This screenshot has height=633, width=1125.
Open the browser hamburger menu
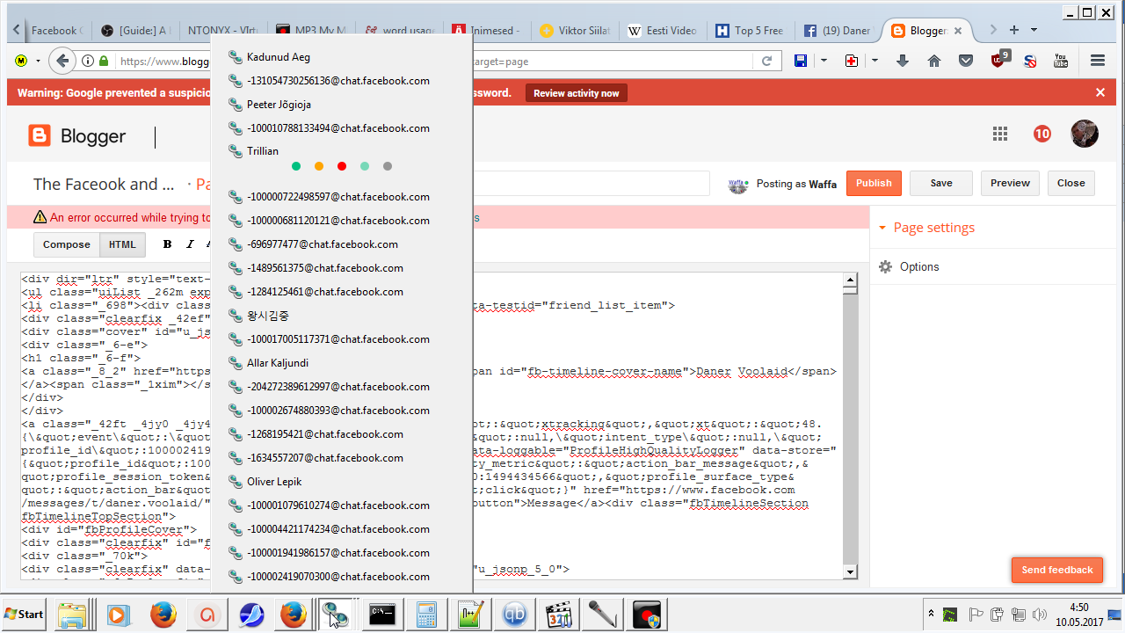coord(1097,61)
